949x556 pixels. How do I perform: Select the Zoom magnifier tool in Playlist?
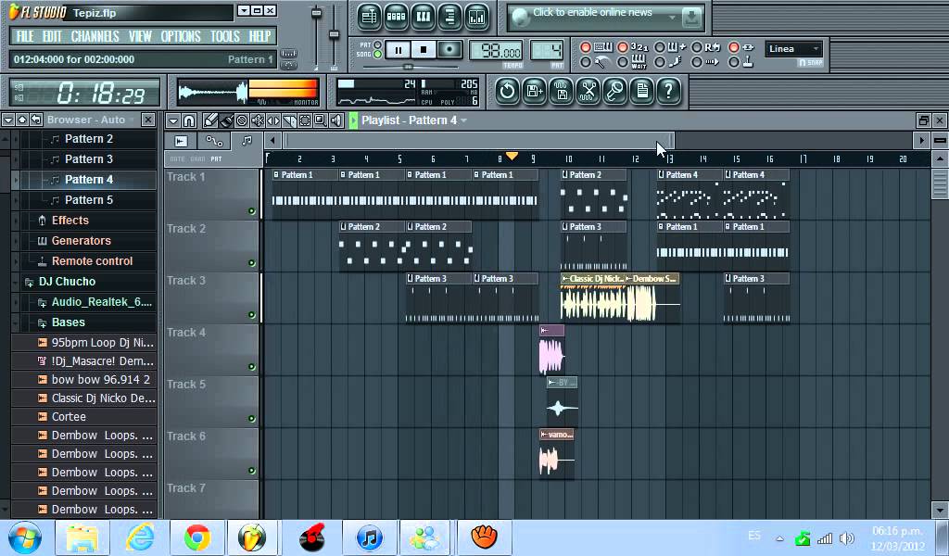pos(321,120)
